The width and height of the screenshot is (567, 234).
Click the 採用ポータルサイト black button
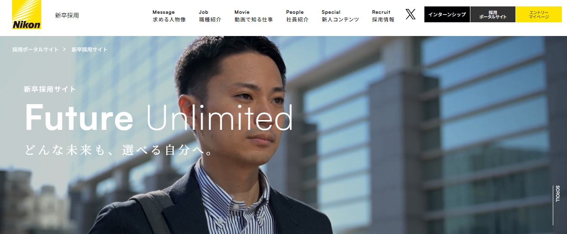tap(493, 15)
